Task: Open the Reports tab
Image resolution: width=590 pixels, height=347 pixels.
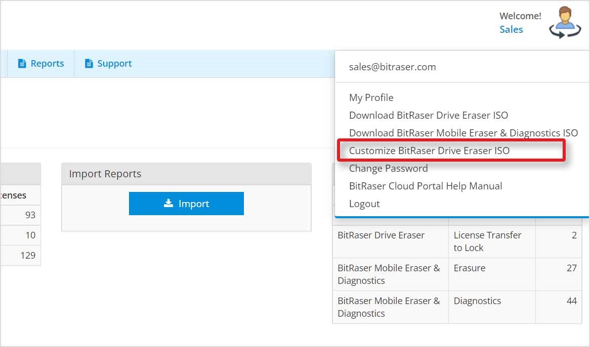Action: [x=40, y=64]
